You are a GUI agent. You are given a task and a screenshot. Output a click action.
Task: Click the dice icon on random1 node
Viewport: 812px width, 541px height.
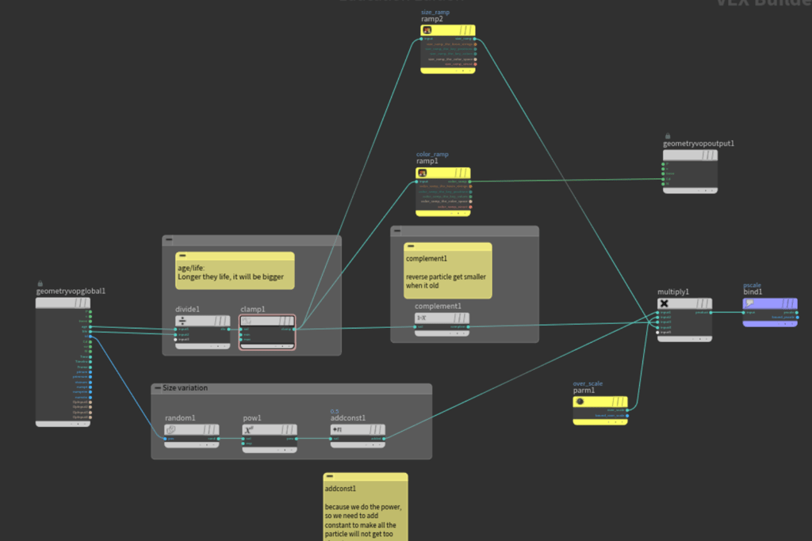171,430
